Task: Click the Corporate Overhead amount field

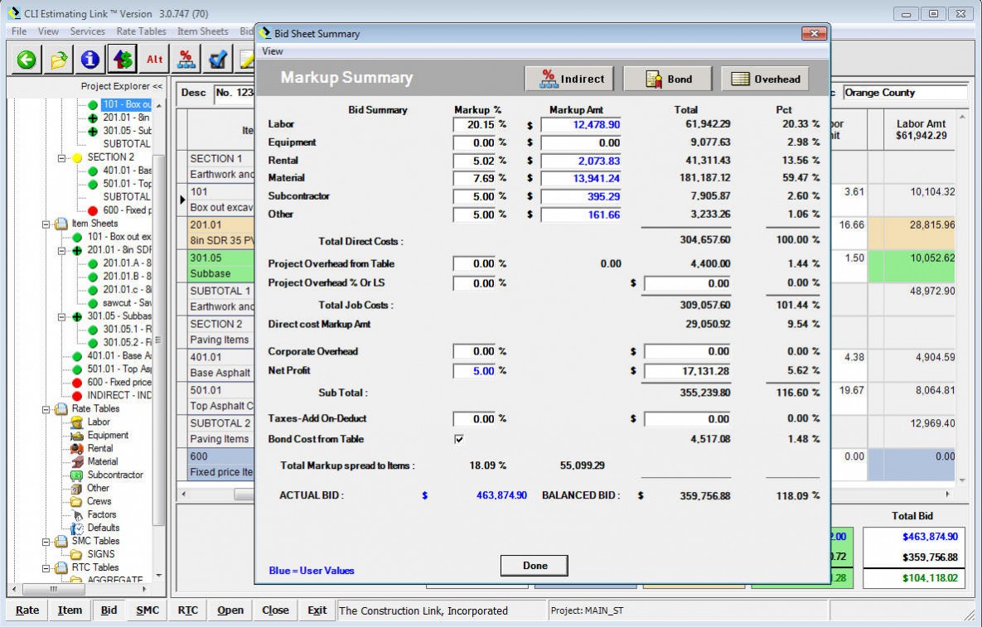Action: [688, 352]
